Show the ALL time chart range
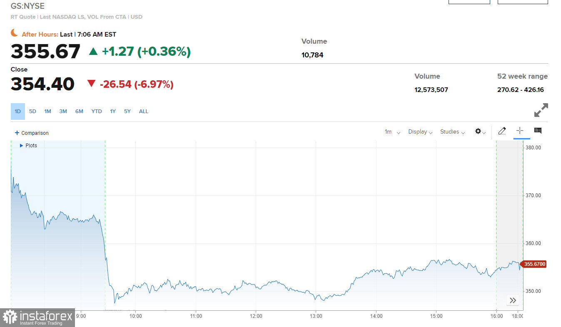561x327 pixels. [144, 111]
